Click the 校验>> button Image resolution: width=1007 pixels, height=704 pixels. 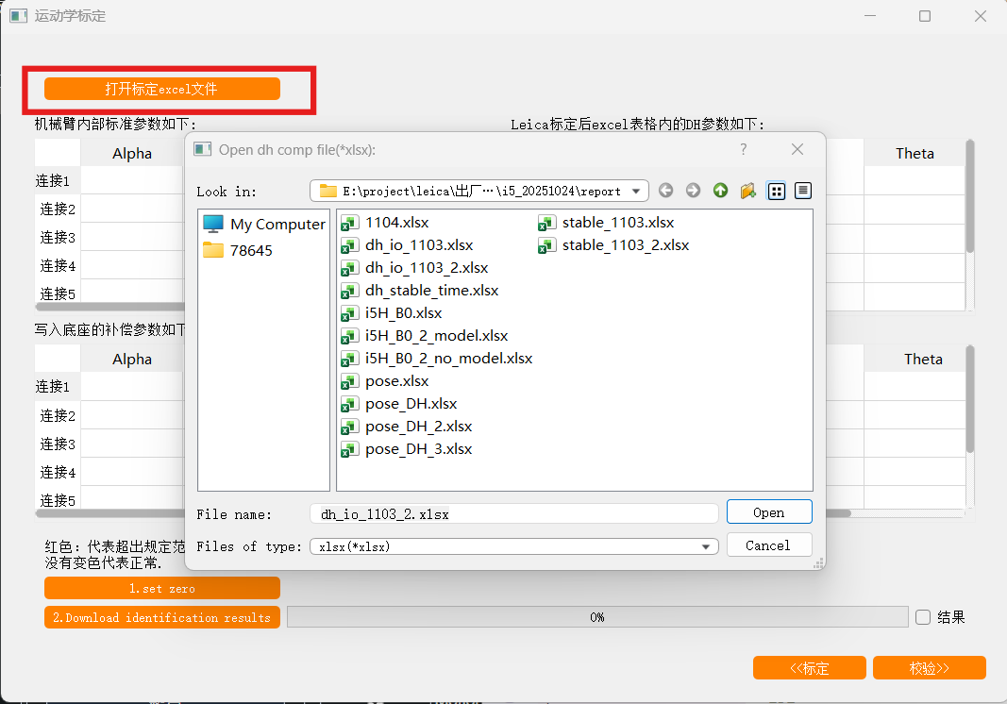[929, 668]
